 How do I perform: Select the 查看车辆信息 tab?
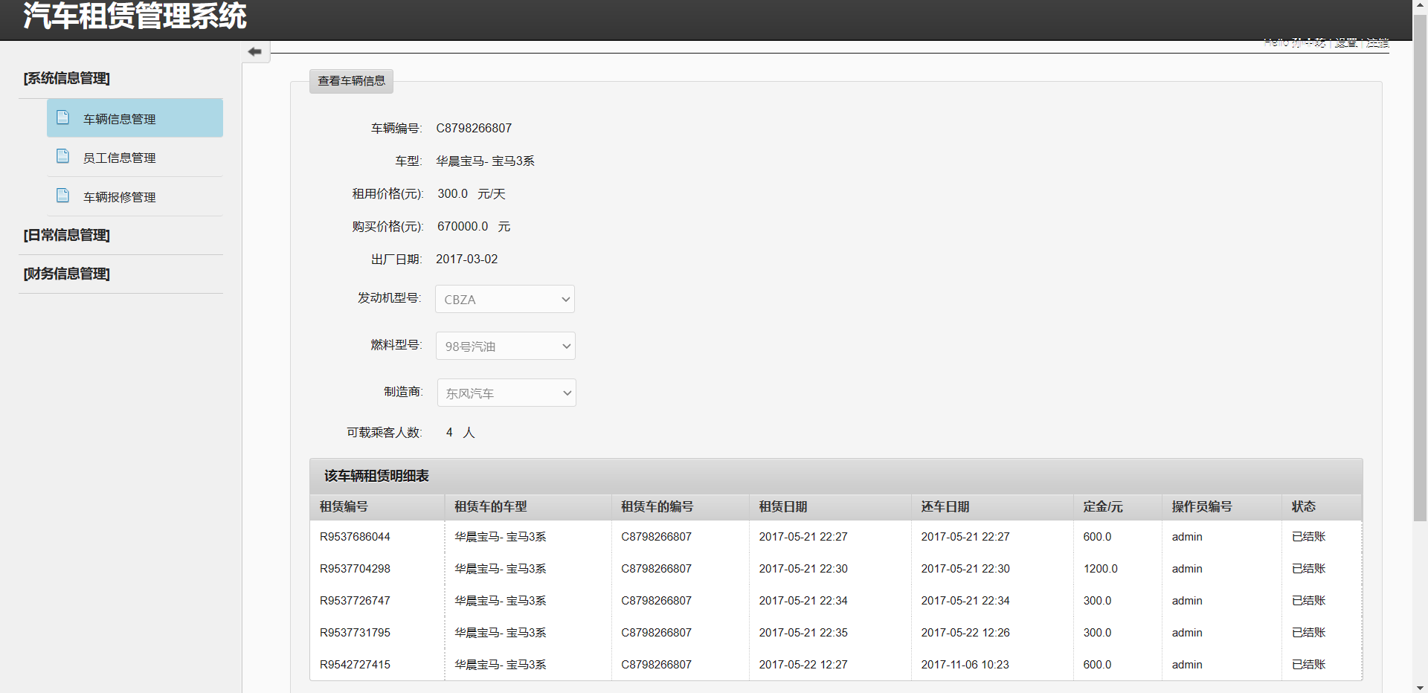(x=351, y=81)
